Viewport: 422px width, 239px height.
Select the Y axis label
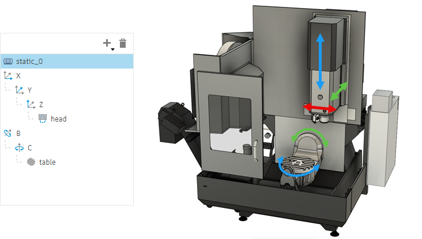coord(29,90)
